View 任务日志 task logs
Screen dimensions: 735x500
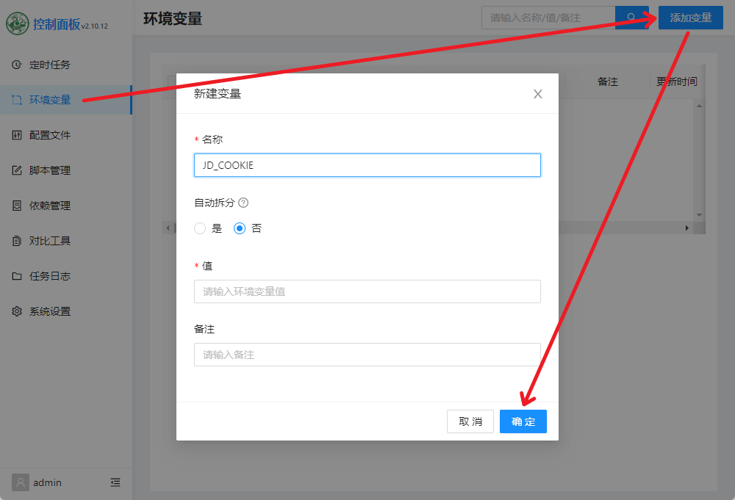point(49,276)
